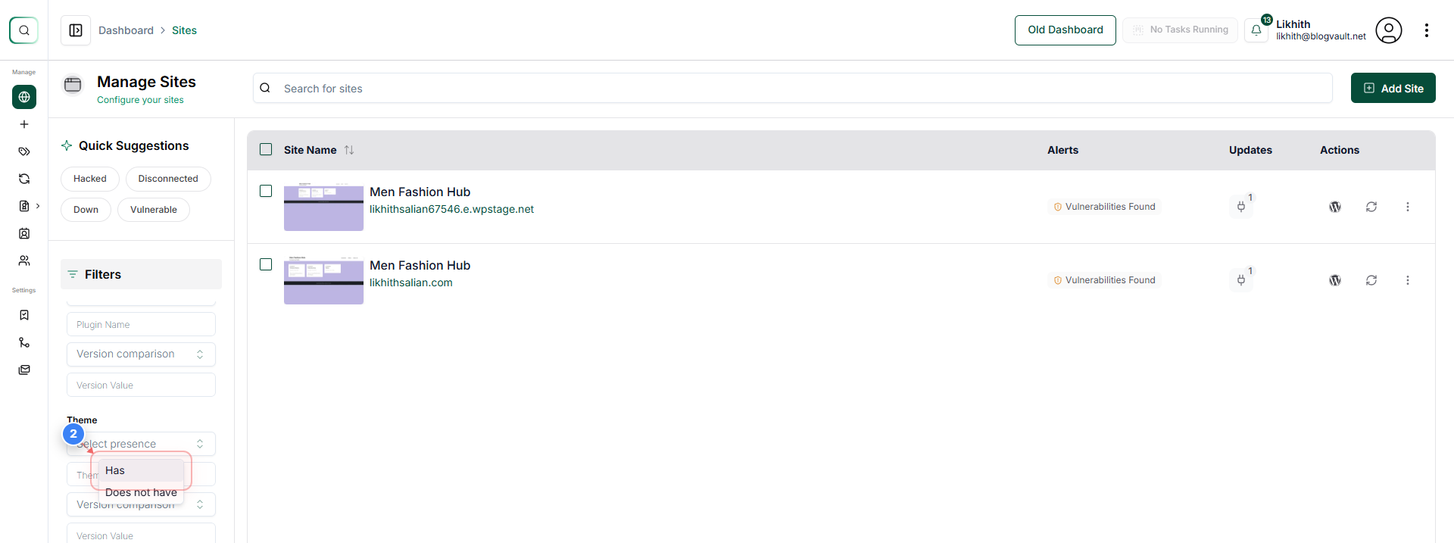Viewport: 1454px width, 543px height.
Task: Click the plus icon in the Manage sidebar
Action: pyautogui.click(x=24, y=124)
